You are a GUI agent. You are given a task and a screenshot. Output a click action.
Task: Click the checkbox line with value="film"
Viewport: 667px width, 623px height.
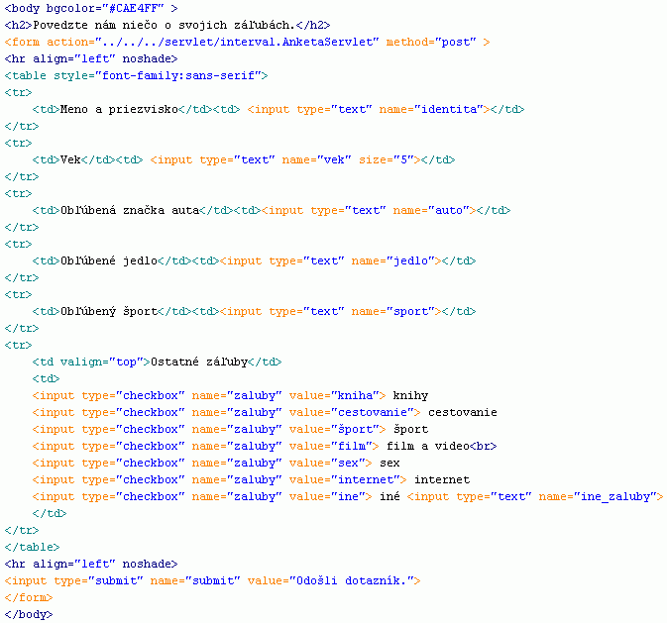(265, 446)
